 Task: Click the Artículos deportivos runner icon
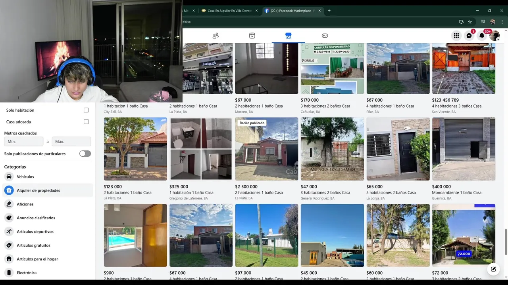coord(9,232)
